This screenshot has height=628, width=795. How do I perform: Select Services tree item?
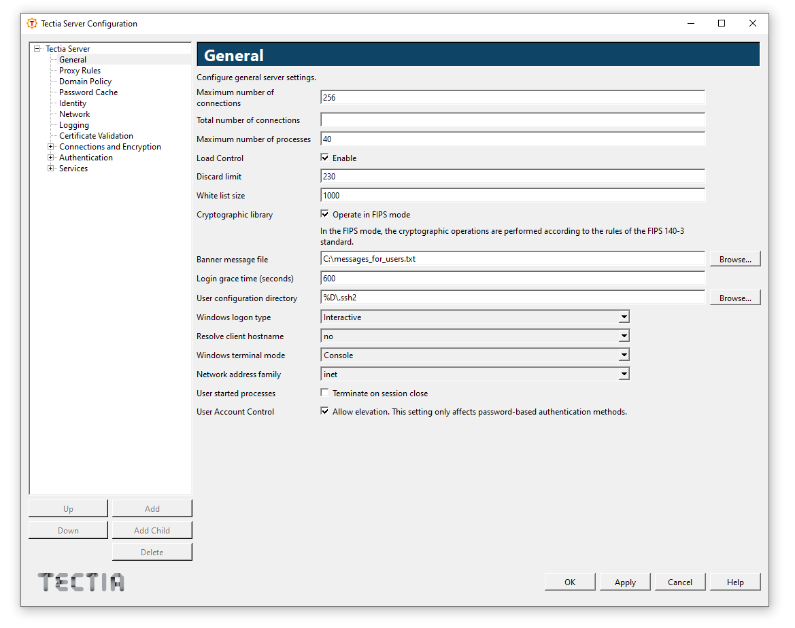(x=73, y=169)
